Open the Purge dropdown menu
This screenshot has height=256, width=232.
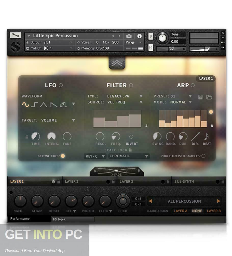[134, 42]
